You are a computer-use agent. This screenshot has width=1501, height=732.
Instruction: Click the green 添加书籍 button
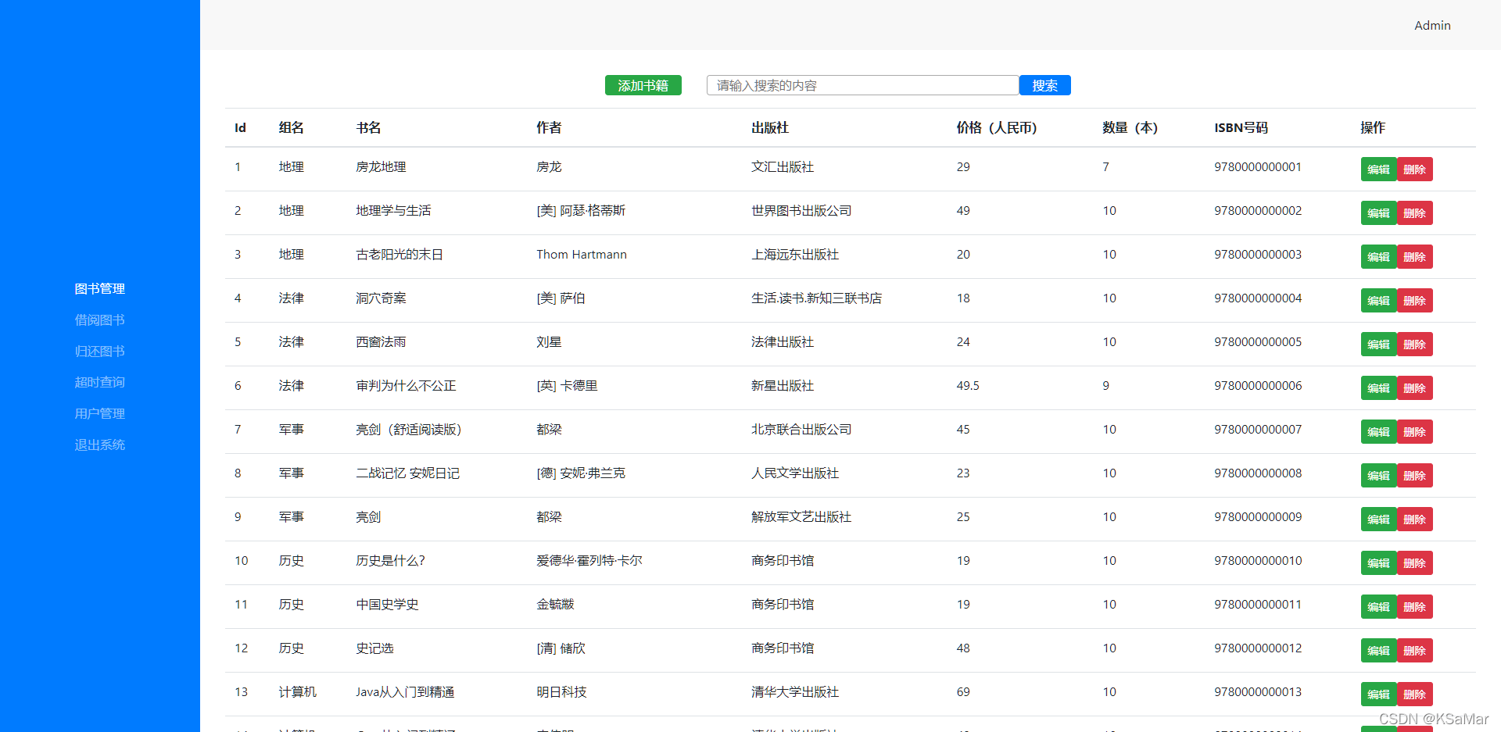[643, 85]
